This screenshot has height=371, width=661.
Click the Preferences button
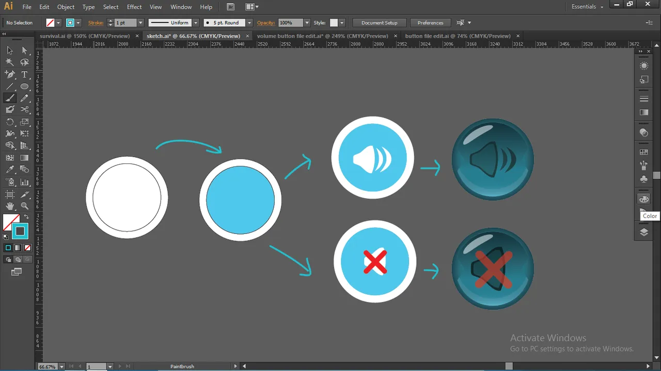[430, 23]
